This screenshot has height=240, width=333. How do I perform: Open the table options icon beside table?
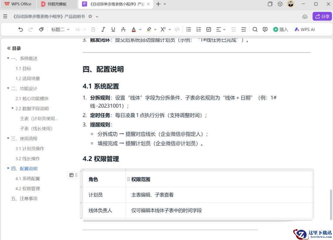(x=71, y=175)
